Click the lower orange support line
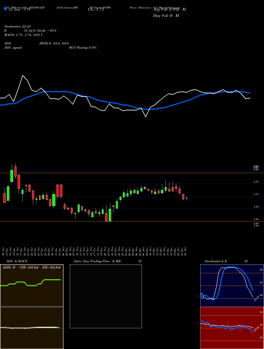This screenshot has height=349, width=264. (132, 221)
